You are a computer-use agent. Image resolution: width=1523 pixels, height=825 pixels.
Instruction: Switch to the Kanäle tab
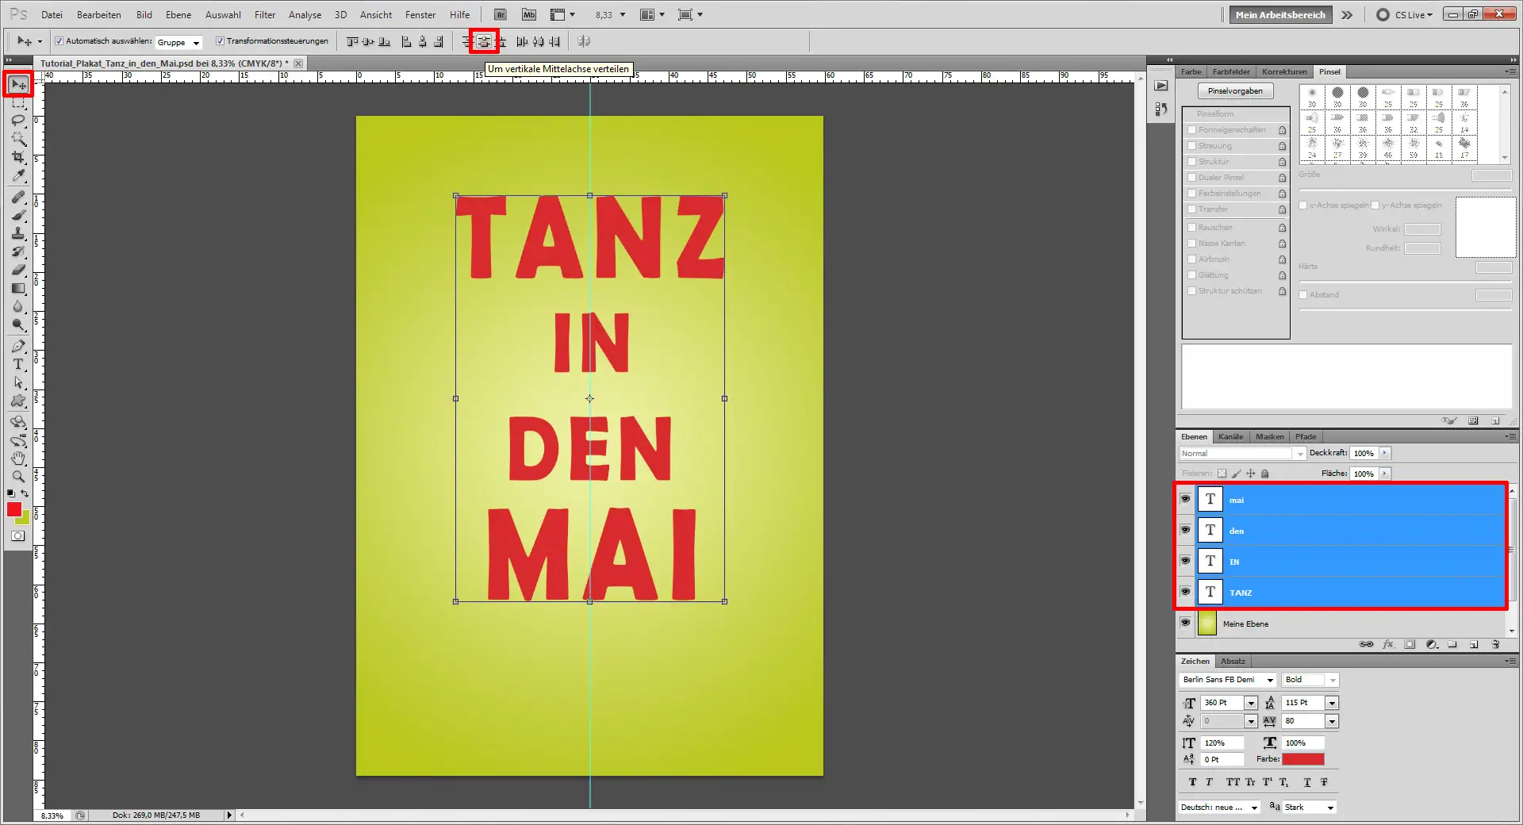[x=1230, y=436]
